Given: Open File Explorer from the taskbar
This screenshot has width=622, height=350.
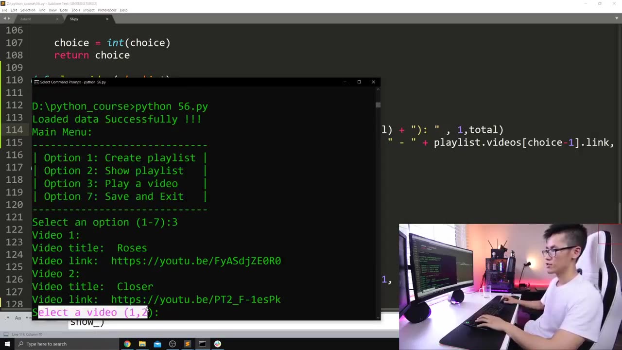Looking at the screenshot, I should [142, 344].
